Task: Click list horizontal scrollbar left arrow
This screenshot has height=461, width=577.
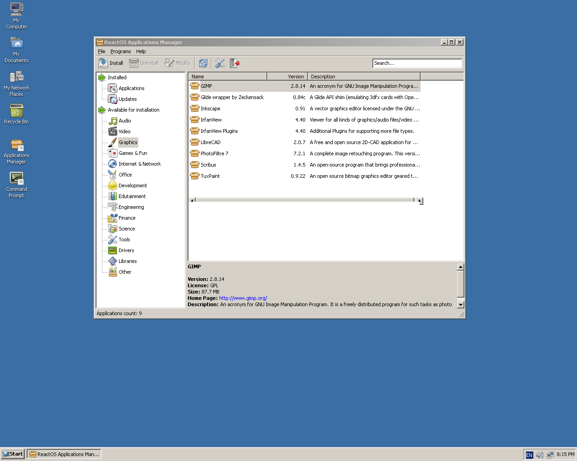Action: 192,200
